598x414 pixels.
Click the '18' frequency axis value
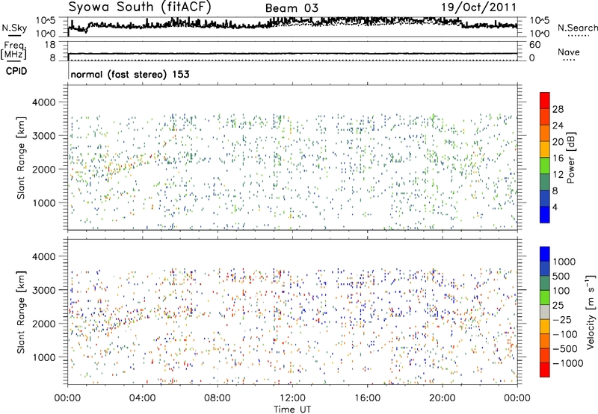click(x=50, y=45)
